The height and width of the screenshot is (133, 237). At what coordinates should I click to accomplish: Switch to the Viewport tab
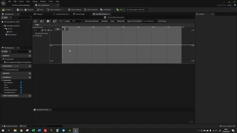click(x=38, y=14)
